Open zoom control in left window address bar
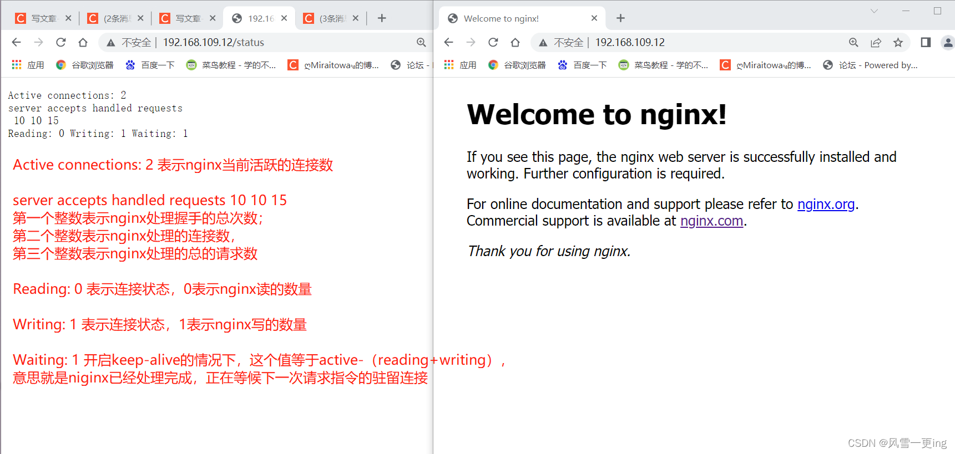This screenshot has width=955, height=454. pyautogui.click(x=421, y=42)
